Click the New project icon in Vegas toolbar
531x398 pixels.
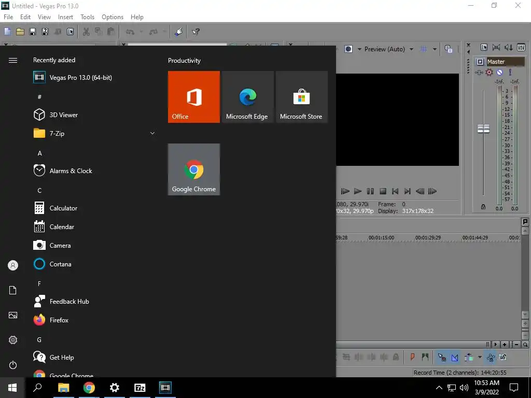[x=7, y=32]
